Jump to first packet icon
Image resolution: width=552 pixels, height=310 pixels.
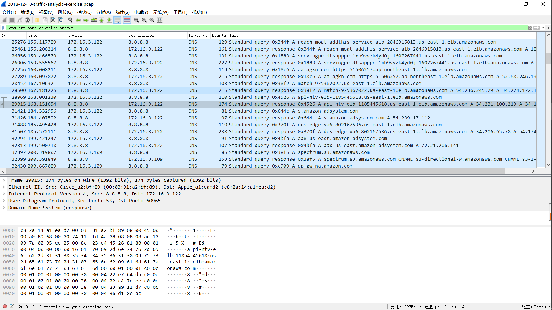pos(101,20)
